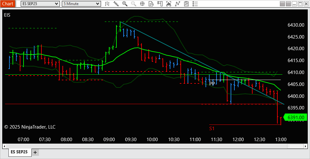
Task: Open the Chart menu label
Action: (x=8, y=3)
